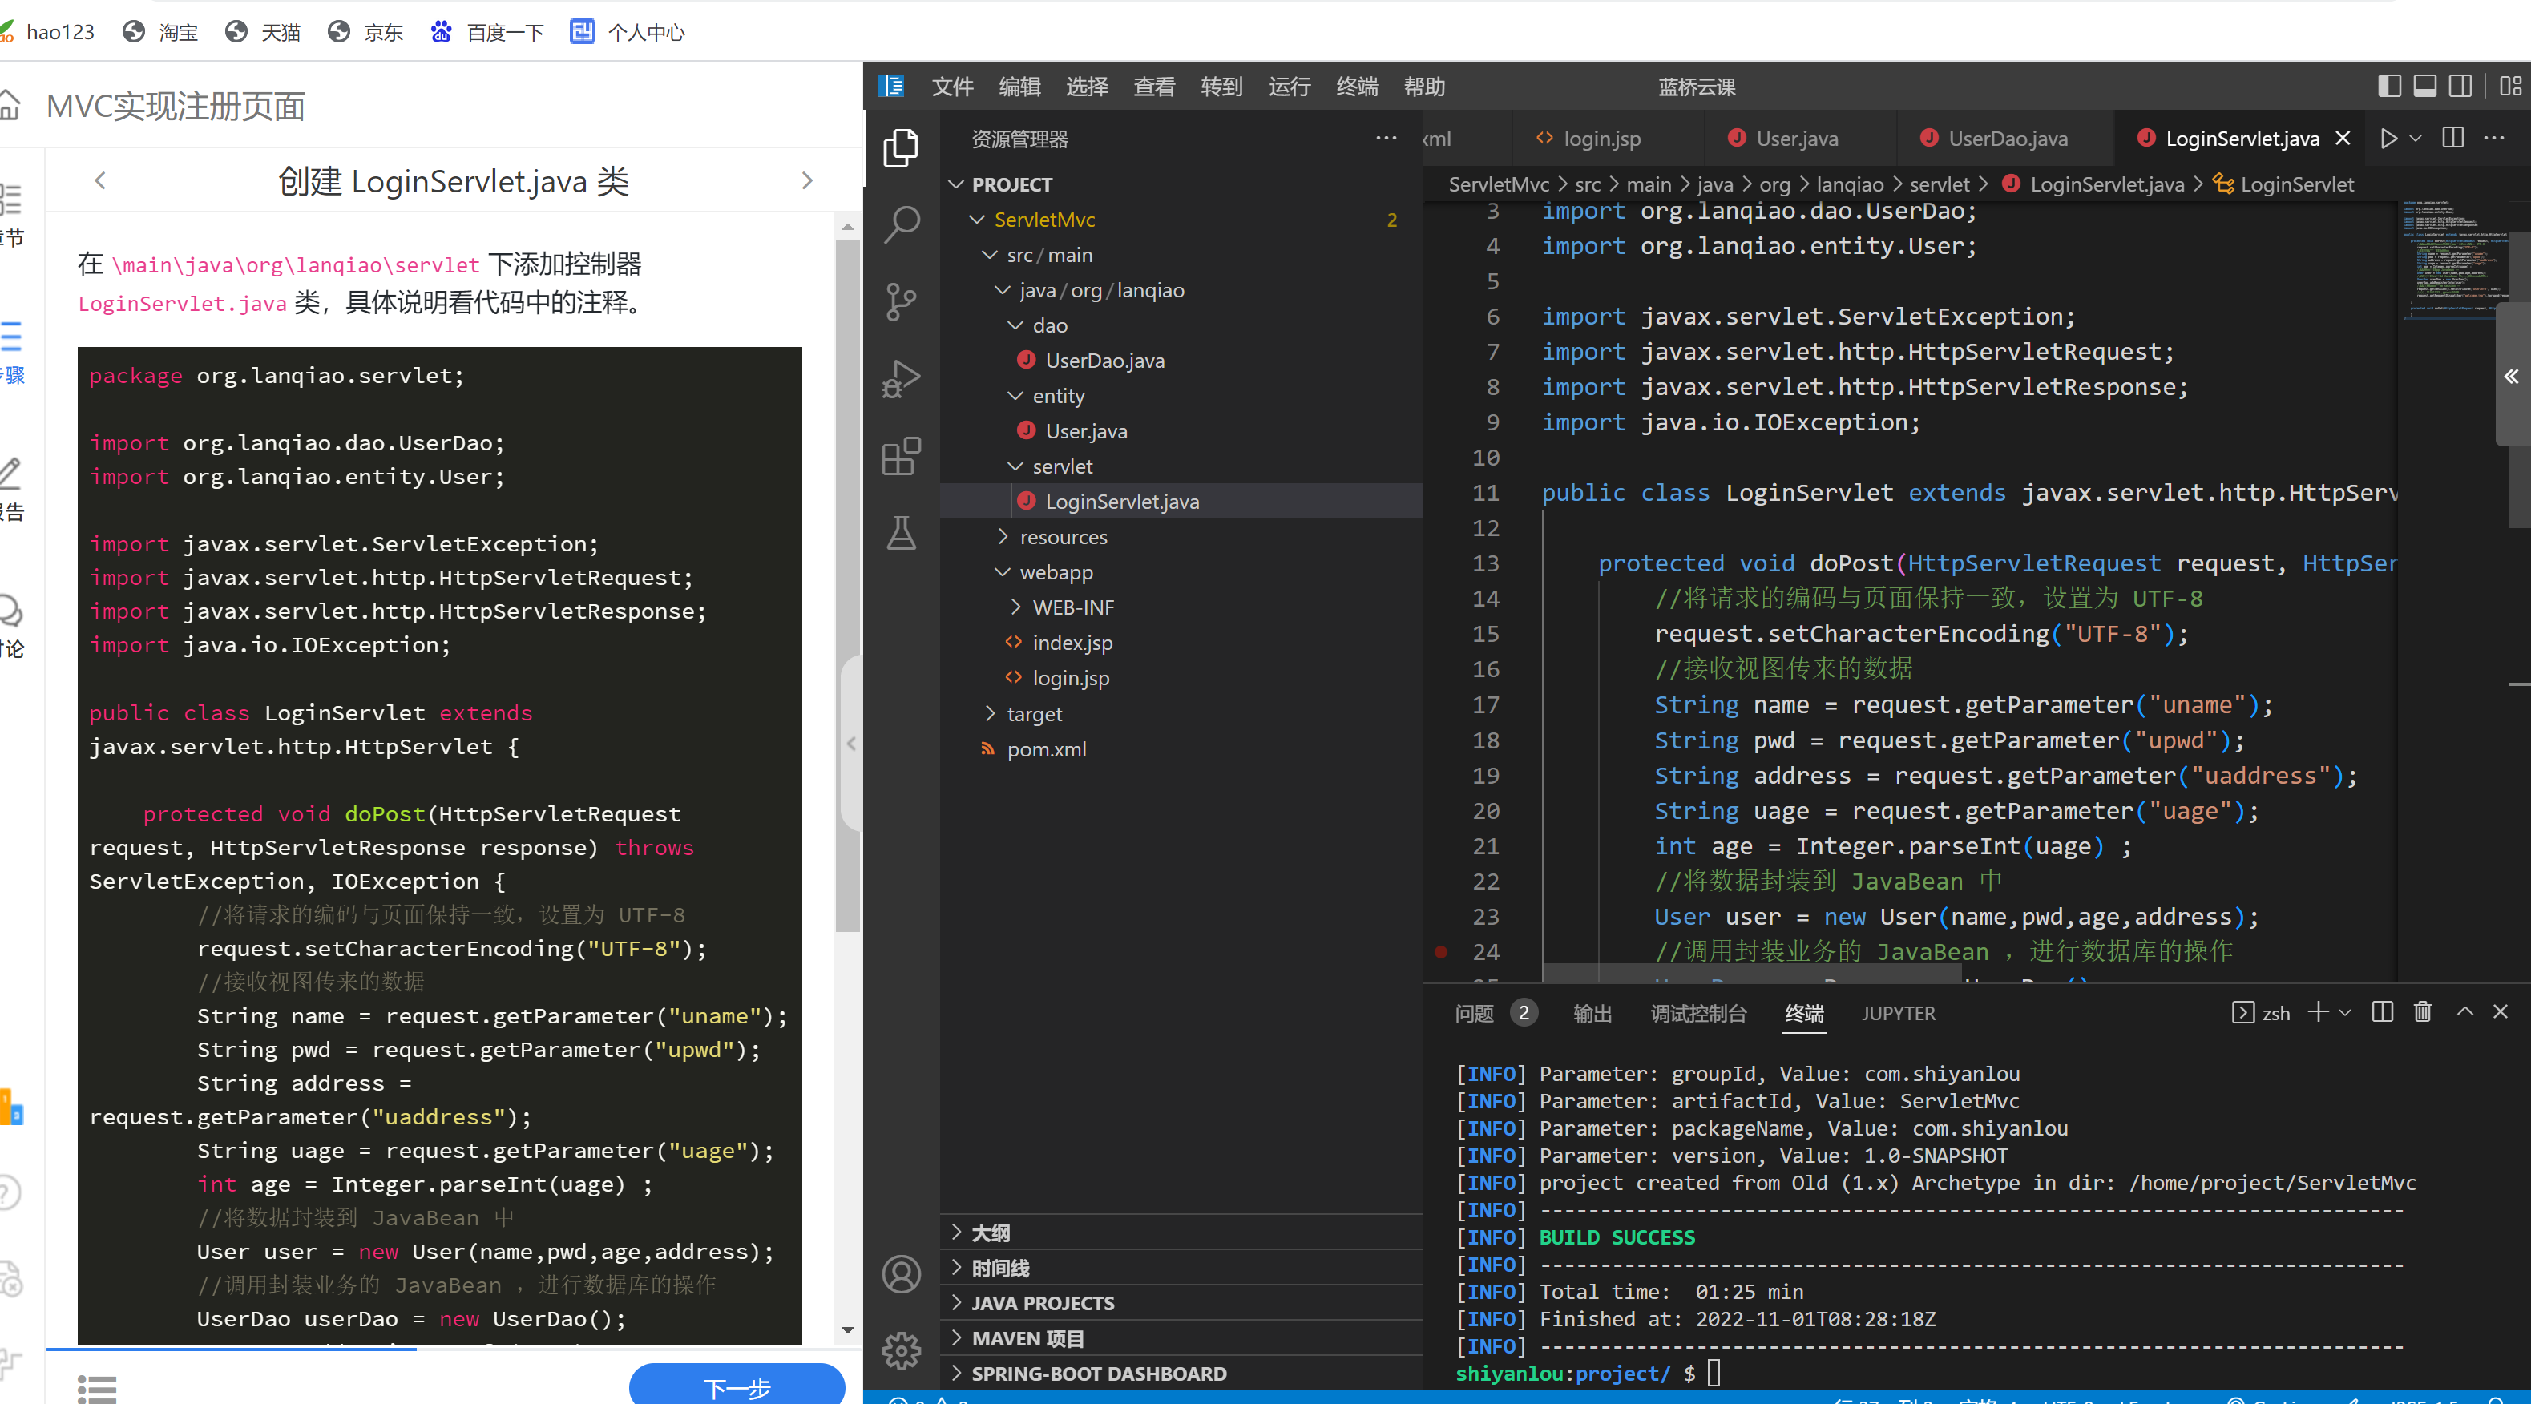Expand the resources folder
2531x1404 pixels.
point(1062,536)
